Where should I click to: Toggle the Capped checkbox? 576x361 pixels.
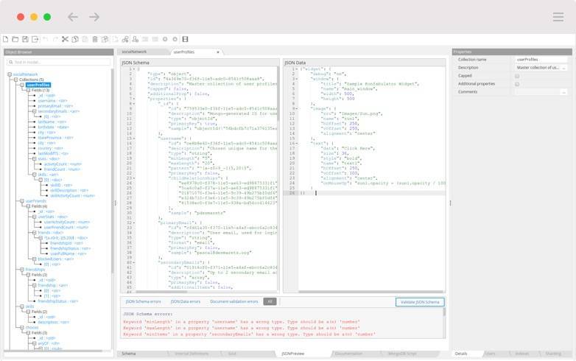tap(517, 76)
